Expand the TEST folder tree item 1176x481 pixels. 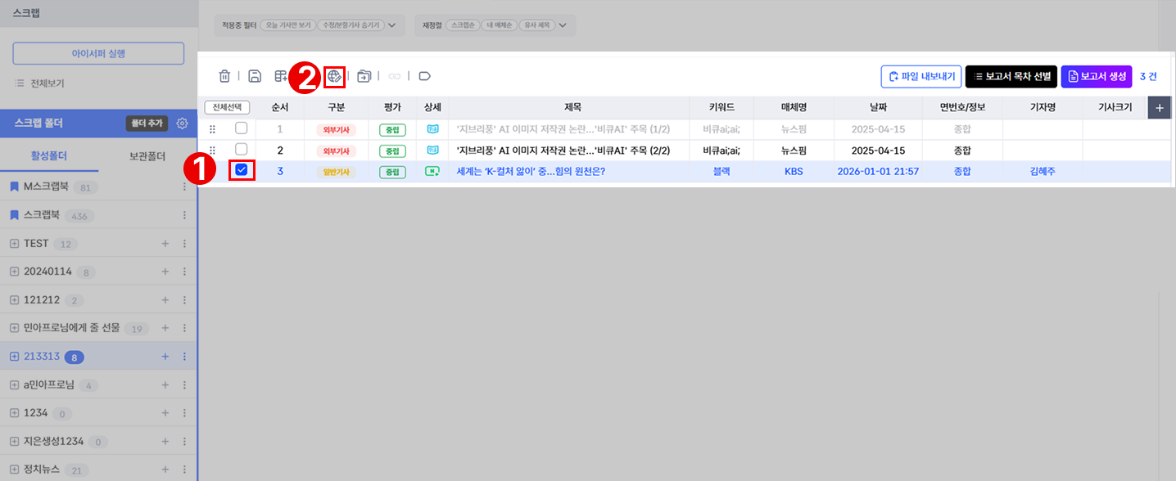[14, 244]
